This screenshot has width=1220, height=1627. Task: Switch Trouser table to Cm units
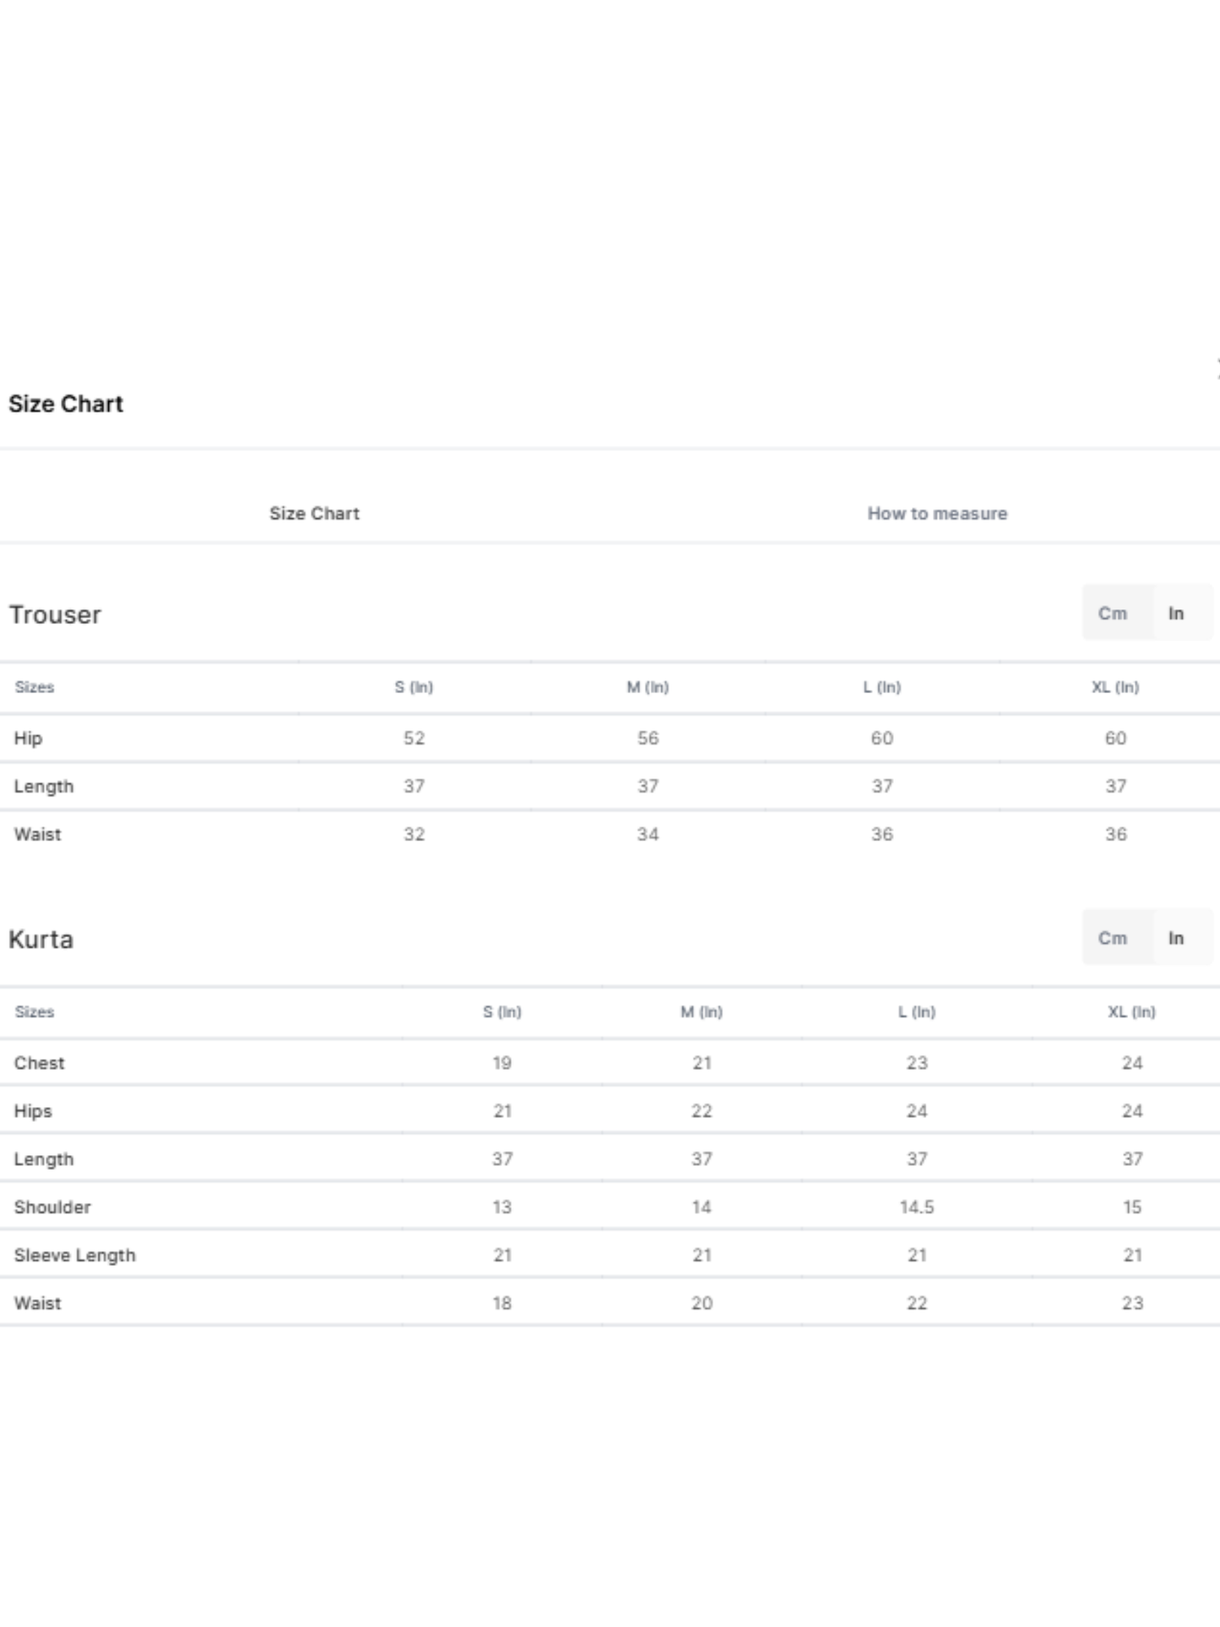coord(1113,614)
